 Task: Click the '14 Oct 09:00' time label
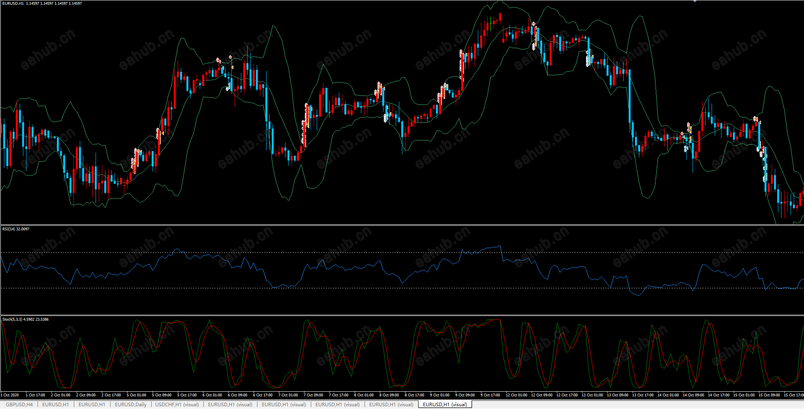[x=693, y=395]
